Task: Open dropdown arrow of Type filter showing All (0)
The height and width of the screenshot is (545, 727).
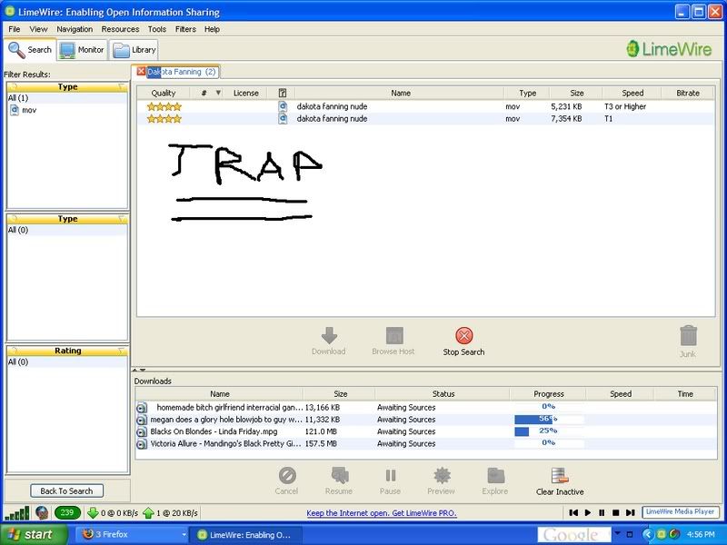Action: (122, 219)
